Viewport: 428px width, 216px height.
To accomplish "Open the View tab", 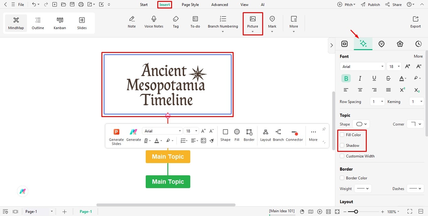I will (x=244, y=5).
